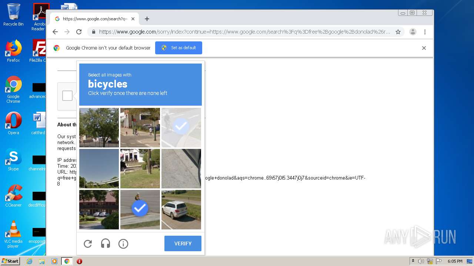The image size is (474, 266).
Task: Click Chrome's forward arrow
Action: point(67,32)
